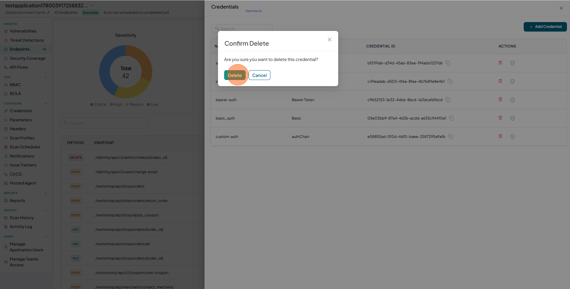570x289 pixels.
Task: Click the Add Credential button
Action: tap(545, 27)
